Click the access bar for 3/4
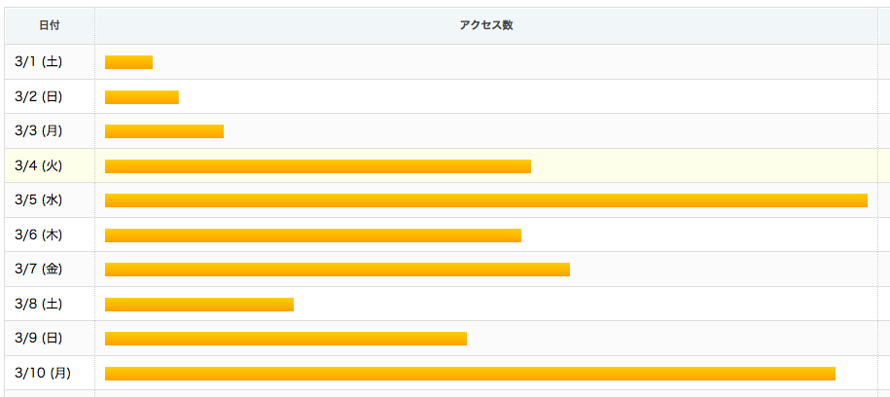Image resolution: width=890 pixels, height=397 pixels. (318, 165)
